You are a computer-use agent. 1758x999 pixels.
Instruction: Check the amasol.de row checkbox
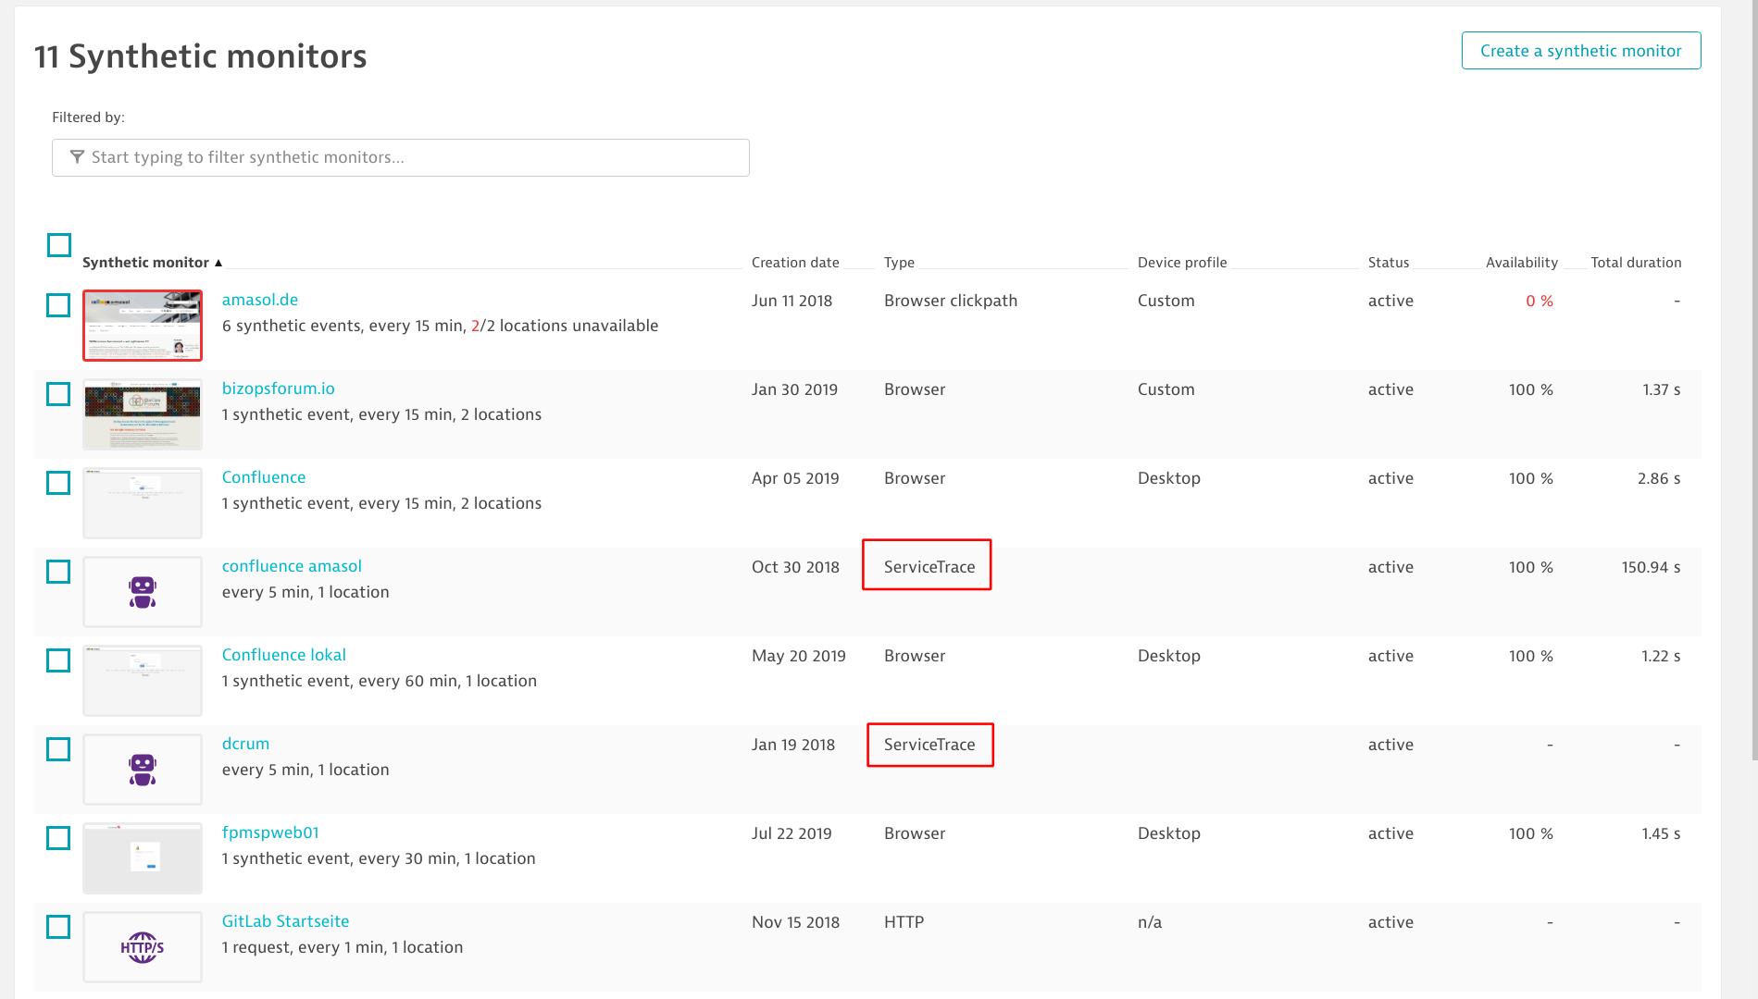coord(58,305)
